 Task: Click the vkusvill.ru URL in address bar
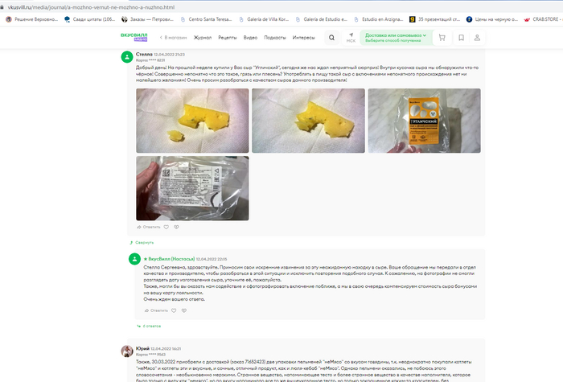[91, 7]
